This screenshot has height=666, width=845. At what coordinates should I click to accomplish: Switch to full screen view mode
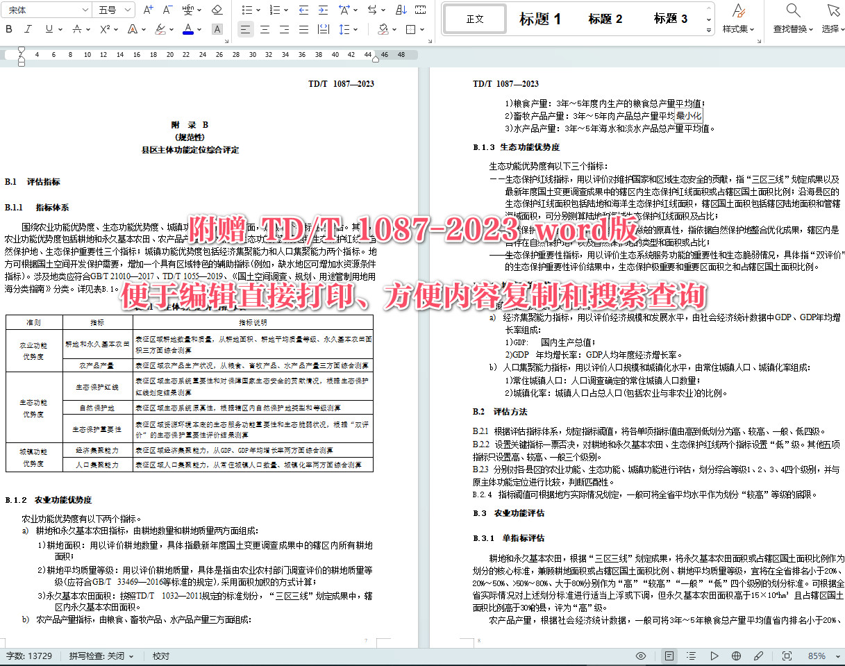[787, 655]
